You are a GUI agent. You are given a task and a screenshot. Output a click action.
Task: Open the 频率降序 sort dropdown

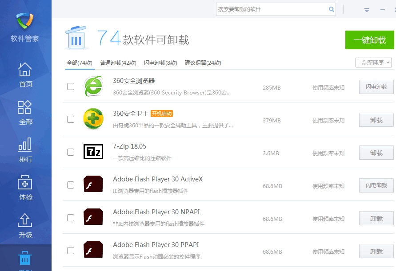point(374,62)
